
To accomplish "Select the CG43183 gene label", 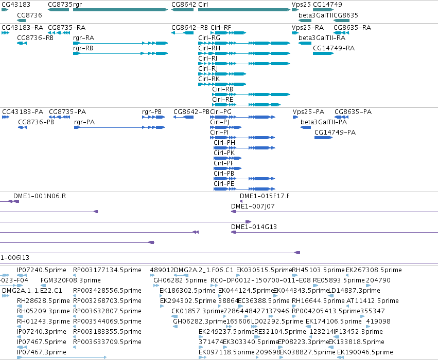I will click(16, 5).
